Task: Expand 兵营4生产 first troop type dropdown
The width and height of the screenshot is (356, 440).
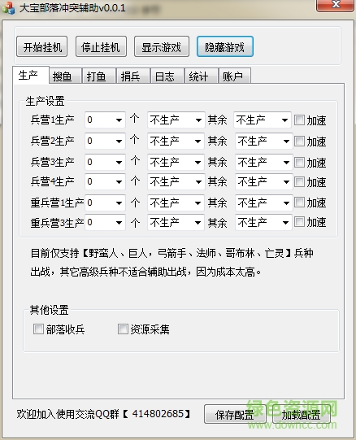Action: pyautogui.click(x=176, y=182)
